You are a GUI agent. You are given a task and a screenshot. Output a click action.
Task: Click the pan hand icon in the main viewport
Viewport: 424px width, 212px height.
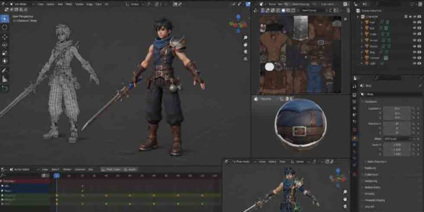point(245,45)
